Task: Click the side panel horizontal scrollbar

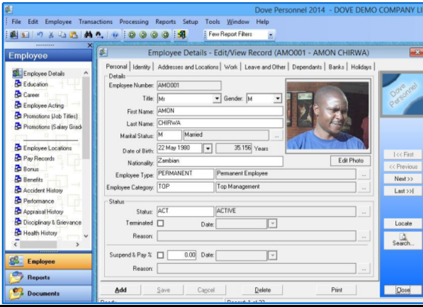Action: pyautogui.click(x=38, y=245)
